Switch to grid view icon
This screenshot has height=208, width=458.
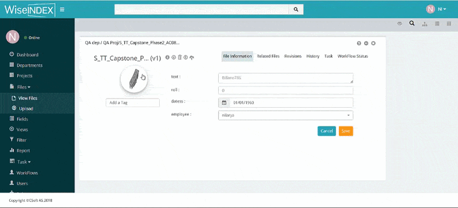pos(449,23)
